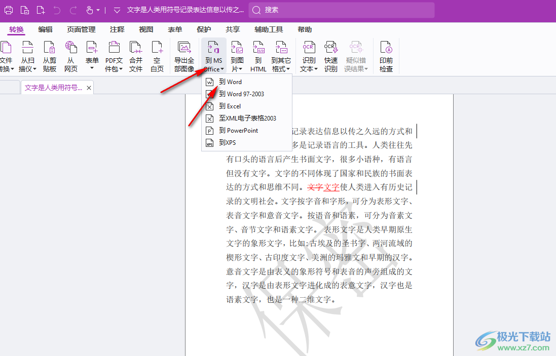
Task: Click the 导出全部图像 icon
Action: pos(184,47)
